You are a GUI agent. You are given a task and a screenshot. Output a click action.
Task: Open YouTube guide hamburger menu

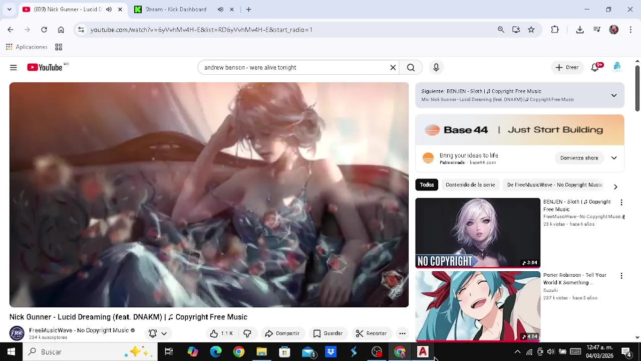click(14, 67)
